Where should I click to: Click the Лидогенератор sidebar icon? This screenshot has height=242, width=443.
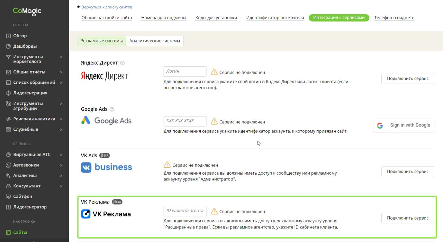point(9,207)
